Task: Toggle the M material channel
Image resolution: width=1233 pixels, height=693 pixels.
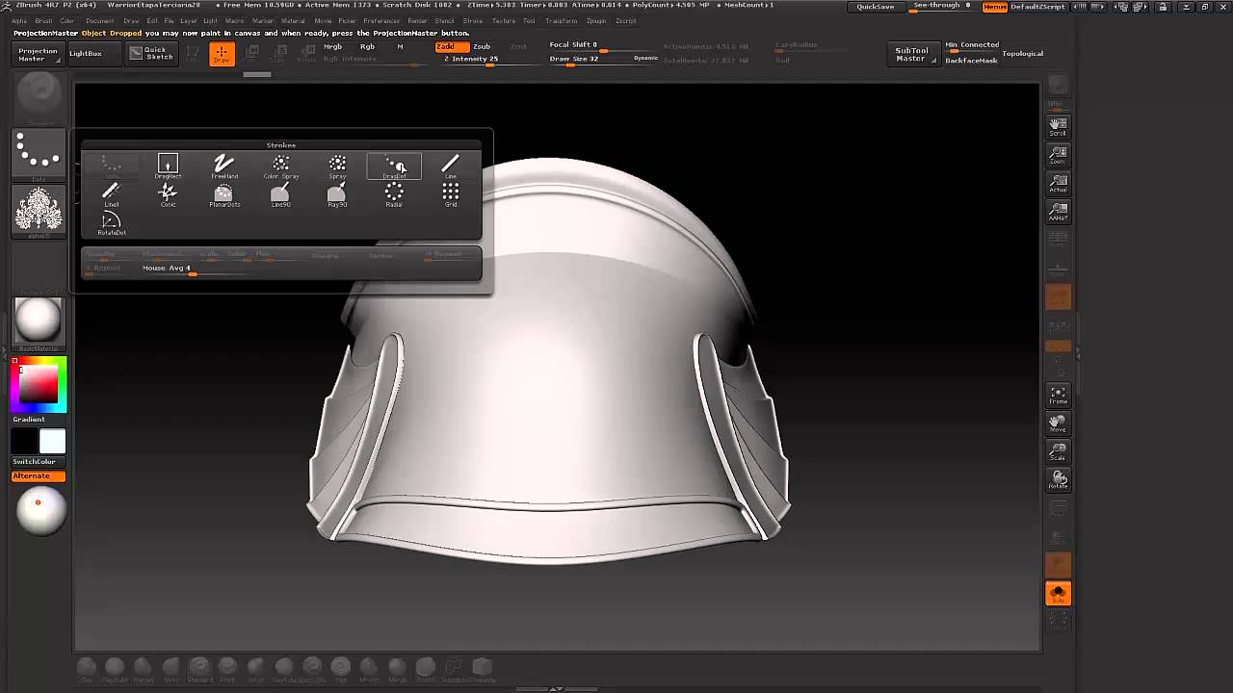Action: tap(400, 46)
